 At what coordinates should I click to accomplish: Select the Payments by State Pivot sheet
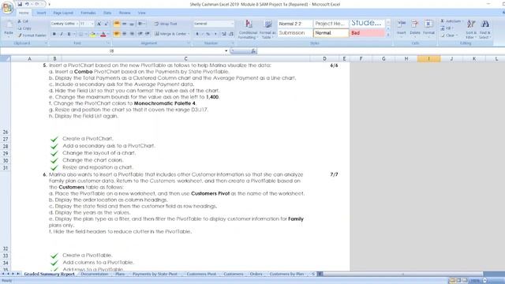click(155, 274)
